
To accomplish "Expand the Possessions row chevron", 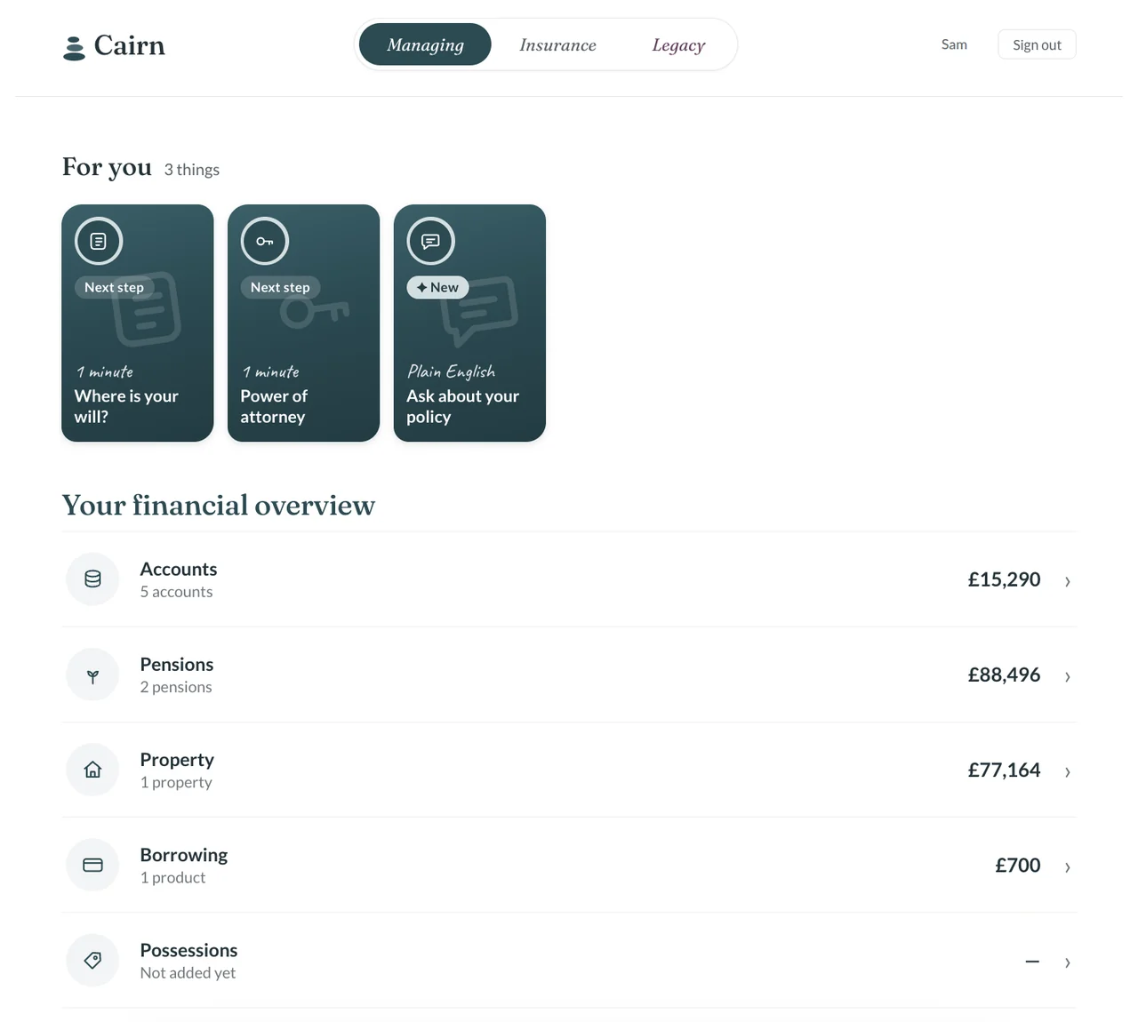I will (x=1067, y=962).
